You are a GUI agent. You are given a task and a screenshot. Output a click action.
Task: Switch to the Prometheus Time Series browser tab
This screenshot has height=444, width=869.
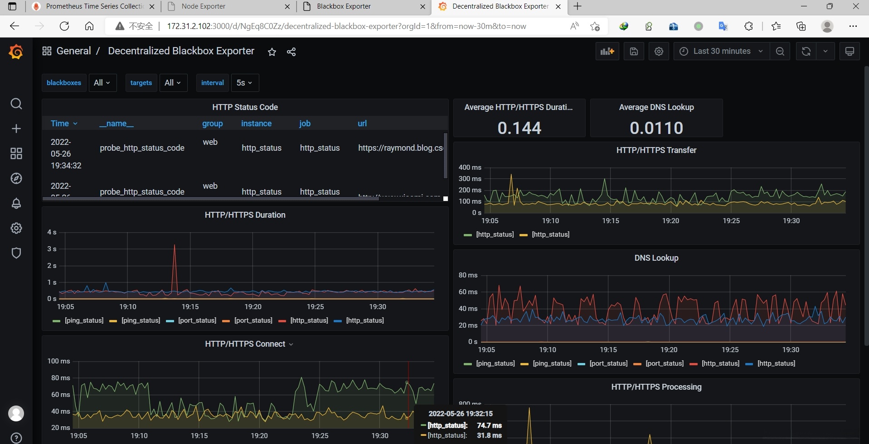[x=94, y=6]
